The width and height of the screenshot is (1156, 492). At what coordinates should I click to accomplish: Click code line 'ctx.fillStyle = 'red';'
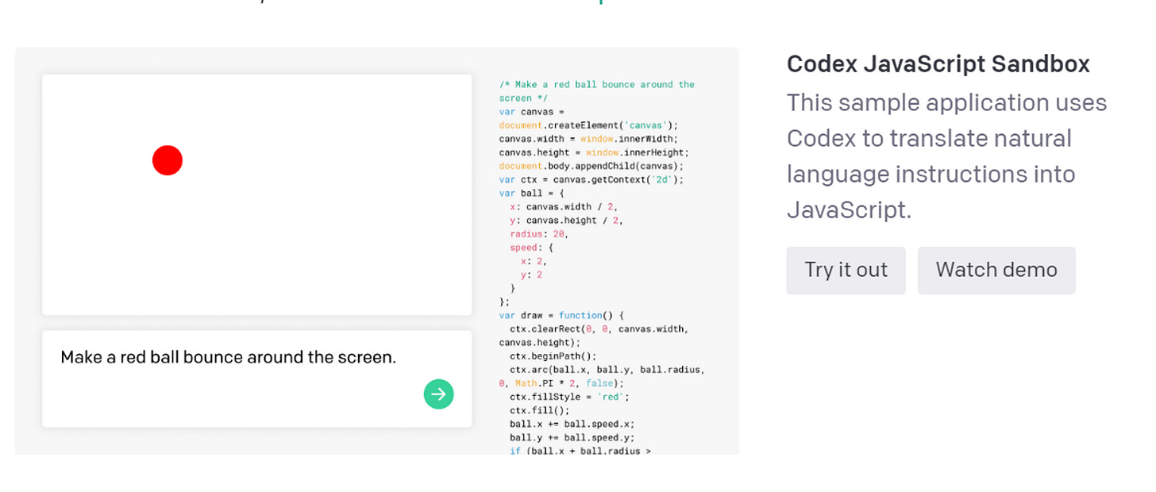[x=569, y=397]
